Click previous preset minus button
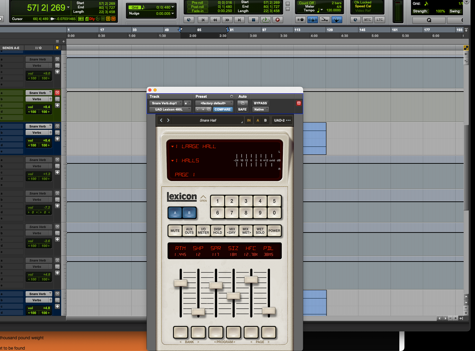Image resolution: width=475 pixels, height=351 pixels. (197, 110)
